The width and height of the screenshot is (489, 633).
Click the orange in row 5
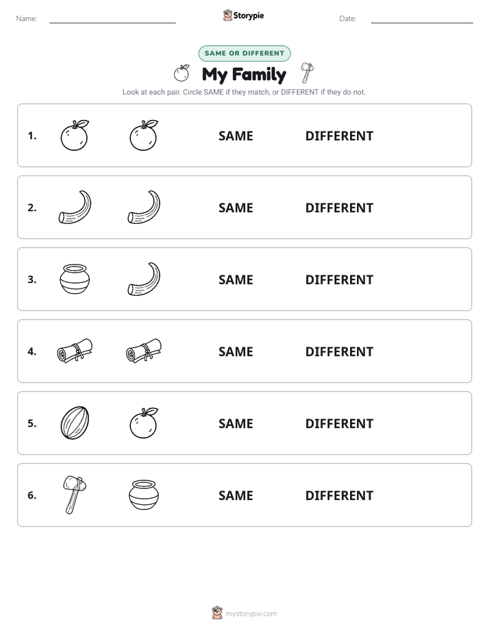144,423
